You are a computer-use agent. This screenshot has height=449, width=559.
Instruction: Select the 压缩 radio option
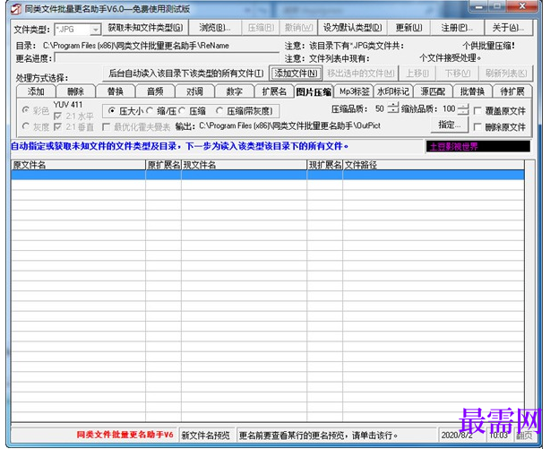[182, 111]
